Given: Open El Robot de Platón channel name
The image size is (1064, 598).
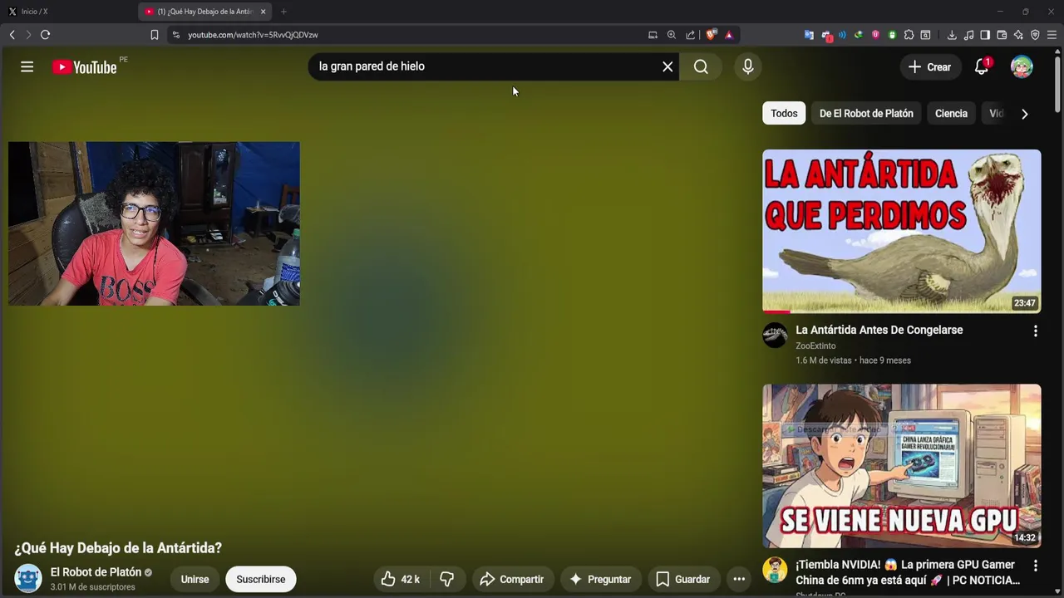Looking at the screenshot, I should [96, 572].
